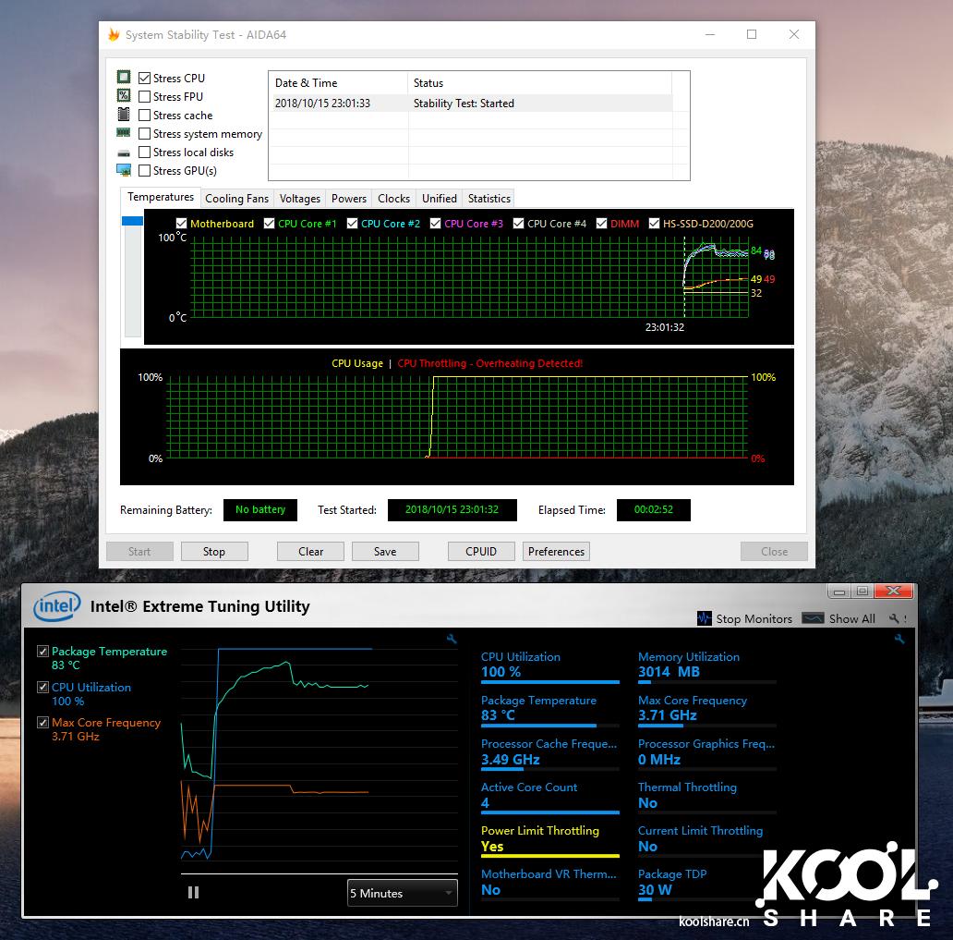
Task: Open AIDA64 Preferences
Action: pos(555,551)
